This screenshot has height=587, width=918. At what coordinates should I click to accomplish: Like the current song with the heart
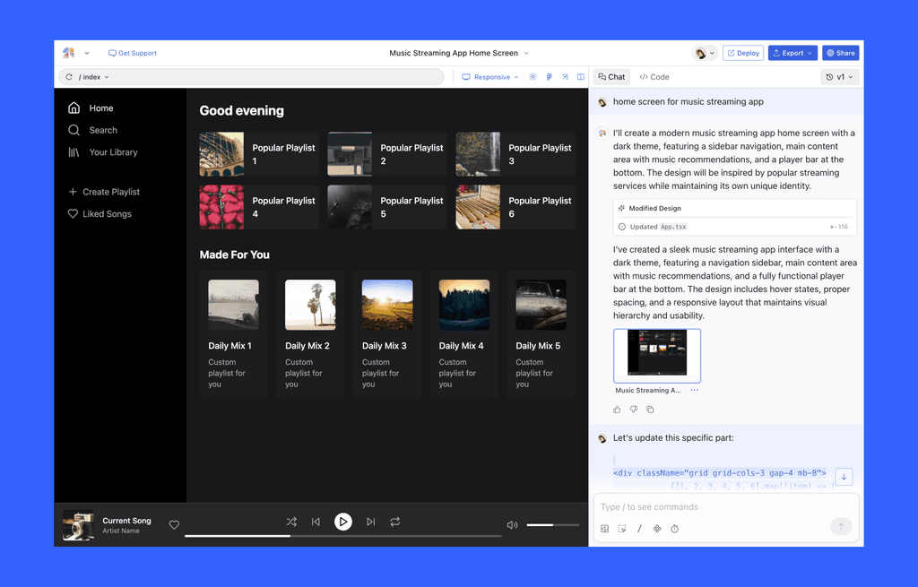point(174,524)
